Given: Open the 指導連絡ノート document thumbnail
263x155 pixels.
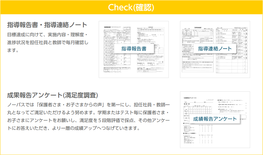Looking at the screenshot, I should pos(215,49).
